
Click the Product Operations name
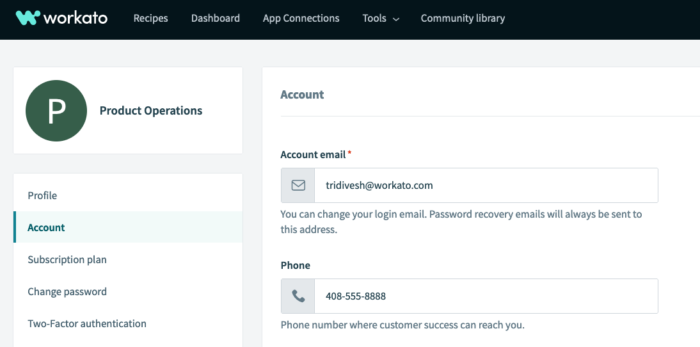151,111
